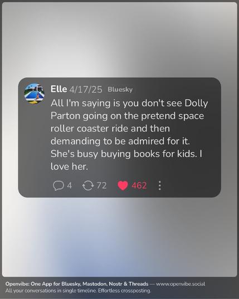Click the Openvibe One App headline
239x299 pixels.
pos(77,284)
